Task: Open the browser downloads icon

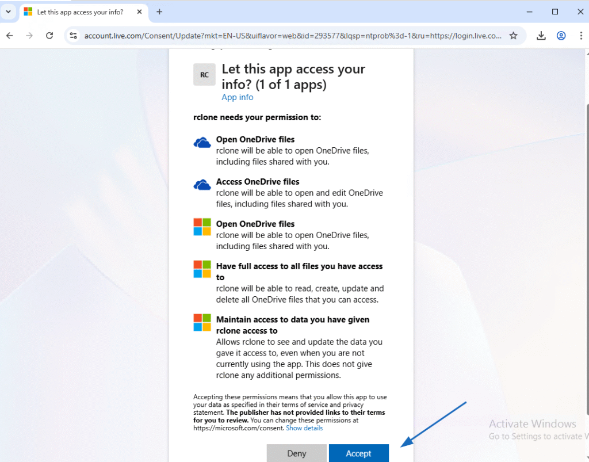Action: (541, 36)
